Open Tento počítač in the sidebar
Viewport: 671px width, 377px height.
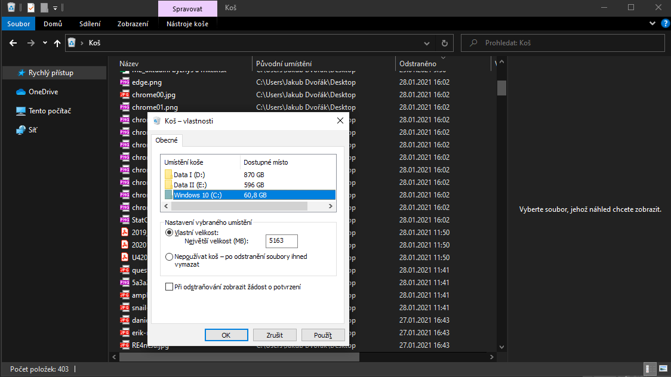51,111
